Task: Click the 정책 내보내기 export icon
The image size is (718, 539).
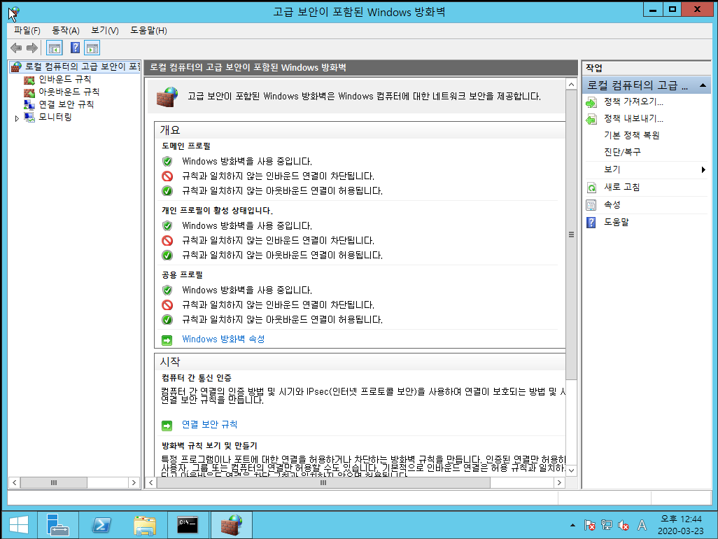Action: 591,120
